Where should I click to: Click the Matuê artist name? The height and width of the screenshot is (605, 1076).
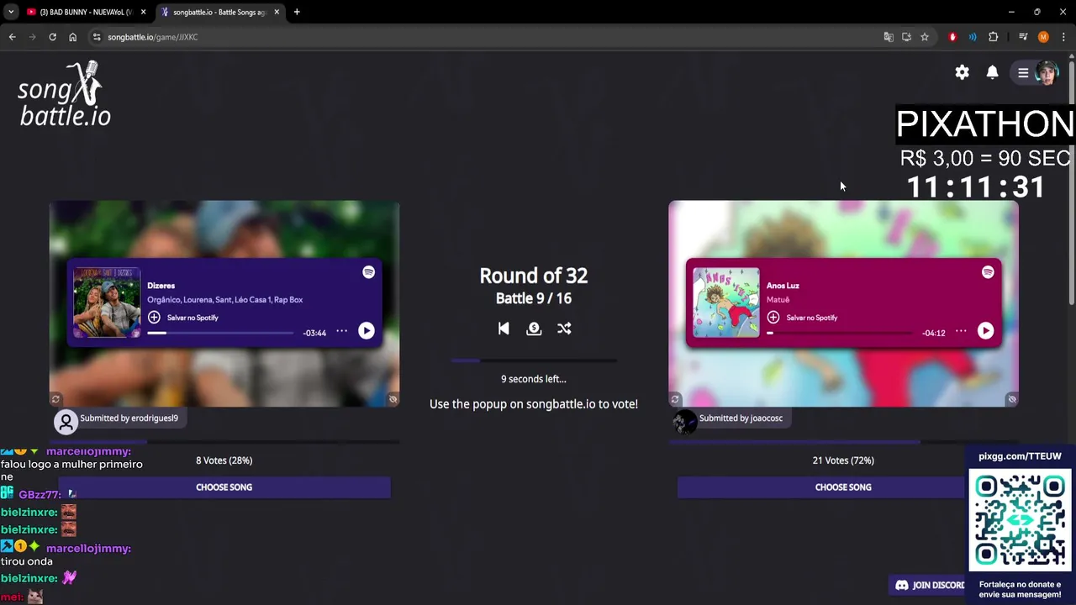778,300
